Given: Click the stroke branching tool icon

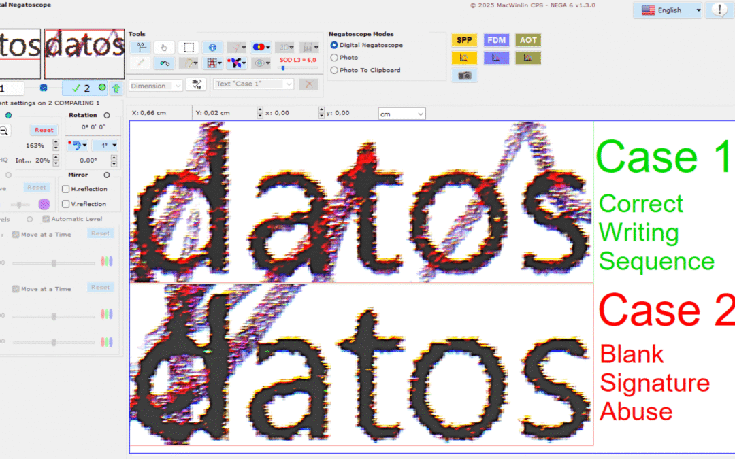Looking at the screenshot, I should pos(237,48).
